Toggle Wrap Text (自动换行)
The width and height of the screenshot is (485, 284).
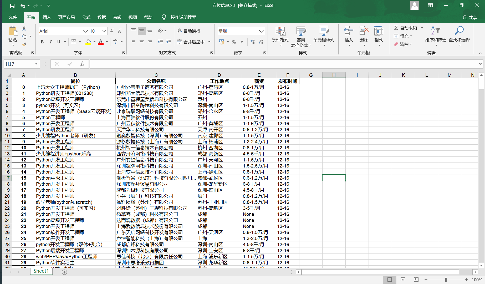tap(189, 31)
